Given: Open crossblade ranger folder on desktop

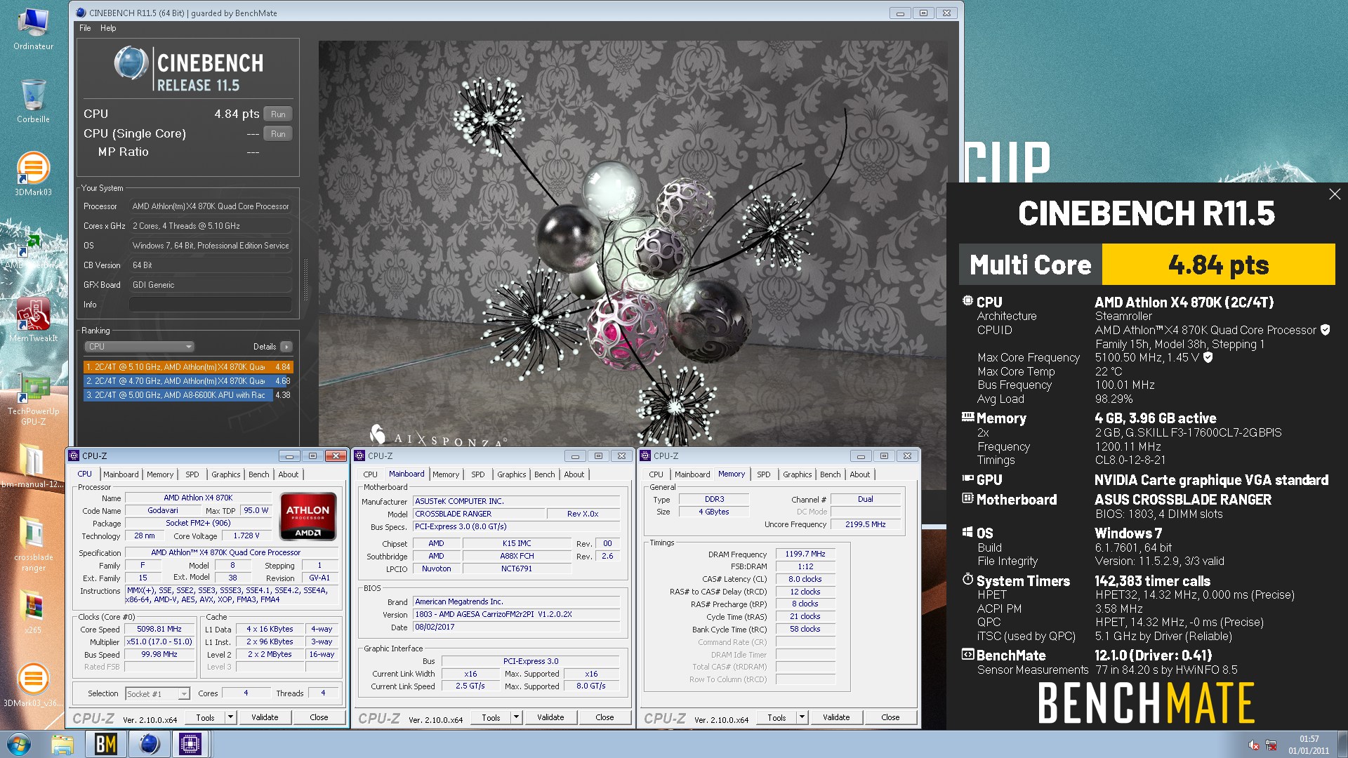Looking at the screenshot, I should pyautogui.click(x=33, y=544).
